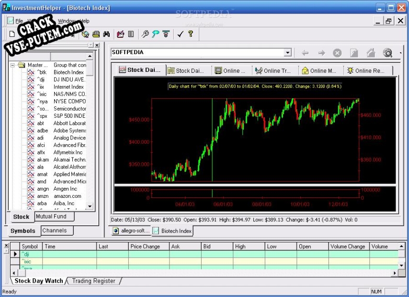The height and width of the screenshot is (297, 409).
Task: Select the Stock tab
Action: point(21,217)
